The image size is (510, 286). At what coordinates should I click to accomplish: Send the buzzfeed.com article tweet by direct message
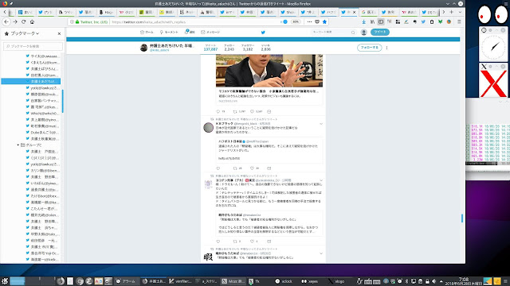(269, 111)
